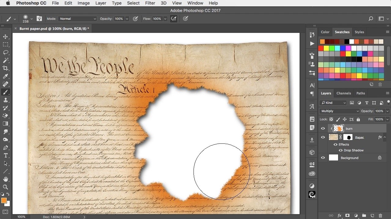Open the Filter menu

(x=150, y=3)
